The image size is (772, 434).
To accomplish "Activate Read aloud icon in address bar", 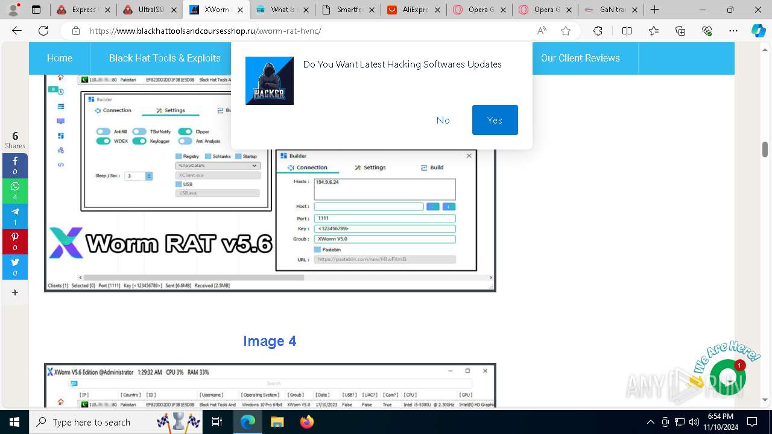I will pos(542,31).
